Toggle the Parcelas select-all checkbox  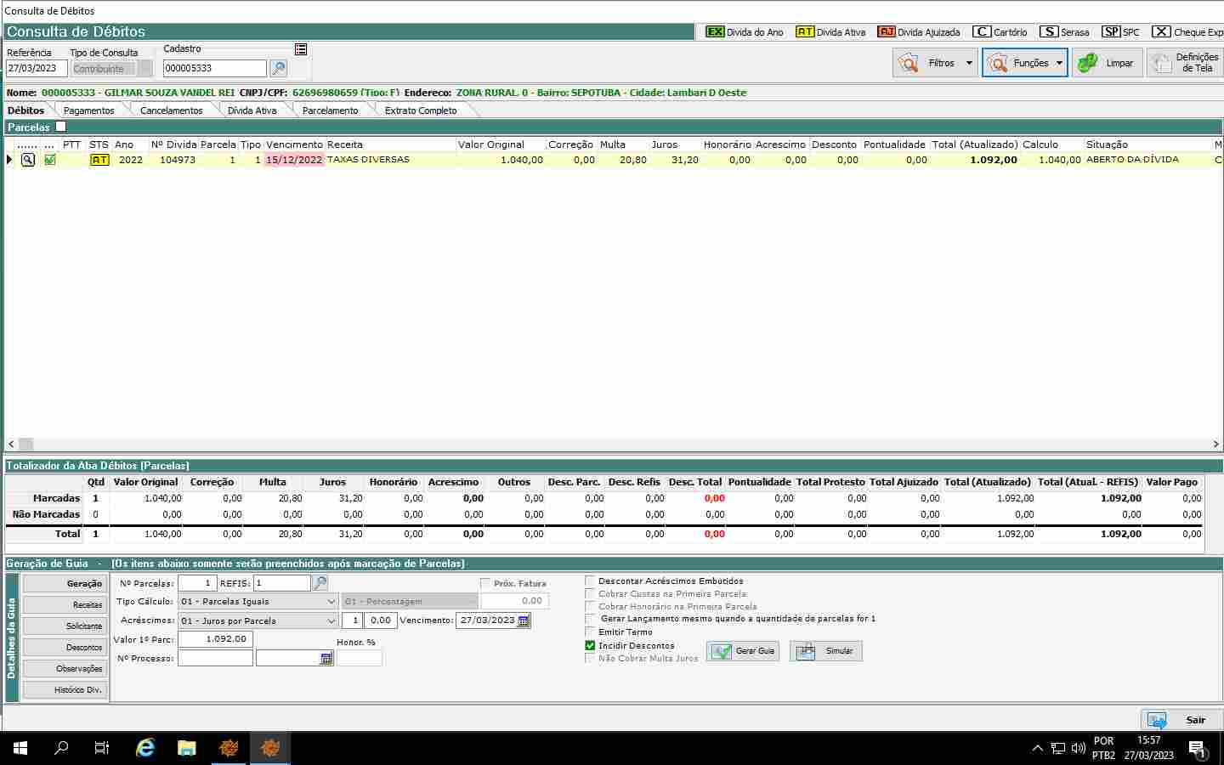60,127
